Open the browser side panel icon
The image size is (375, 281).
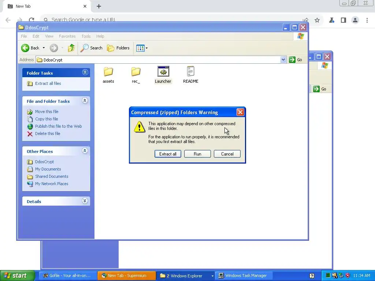pos(344,20)
